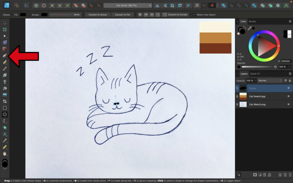Viewport: 293px width, 183px height.
Task: Open the color opacity dropdown arrow
Action: 290,67
